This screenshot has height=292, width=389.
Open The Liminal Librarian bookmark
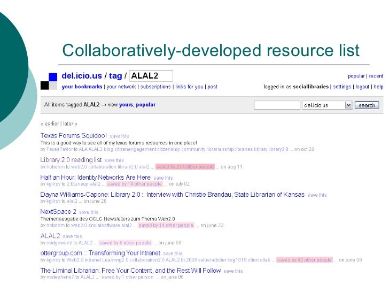pyautogui.click(x=130, y=271)
